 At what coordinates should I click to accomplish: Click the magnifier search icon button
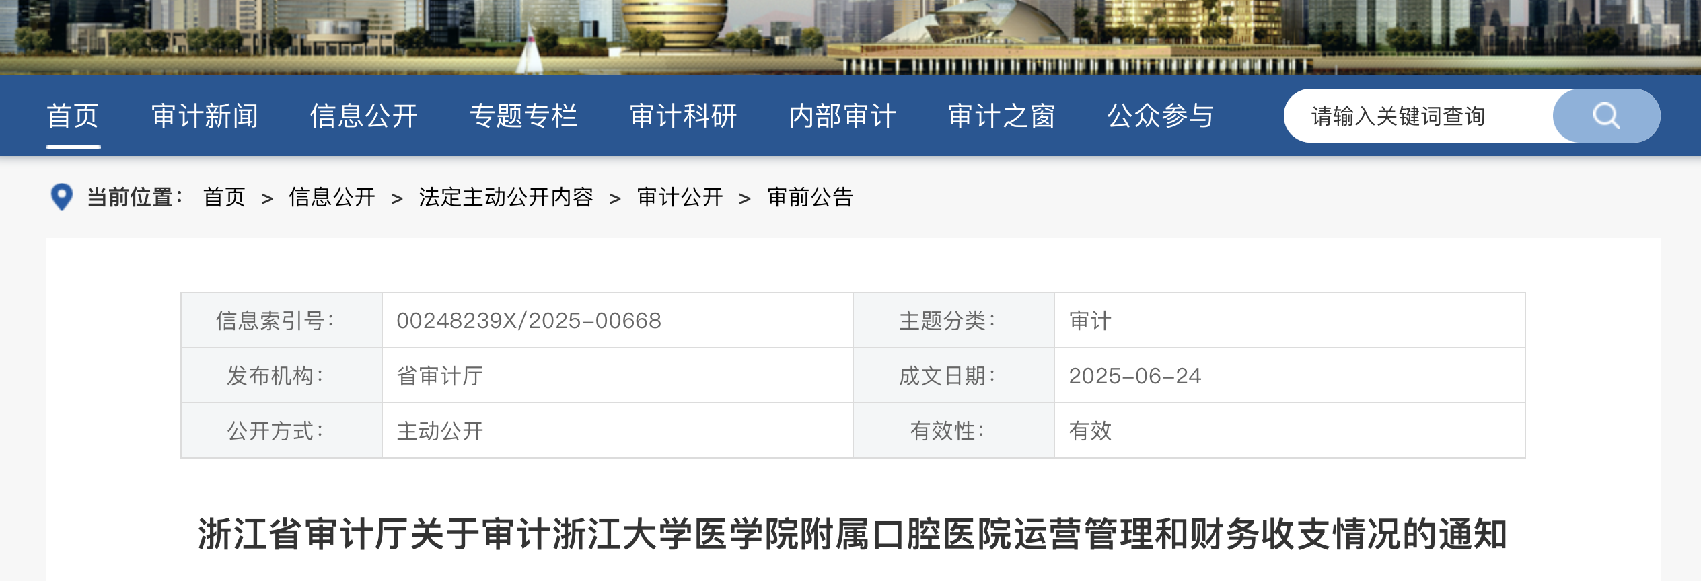[x=1606, y=116]
